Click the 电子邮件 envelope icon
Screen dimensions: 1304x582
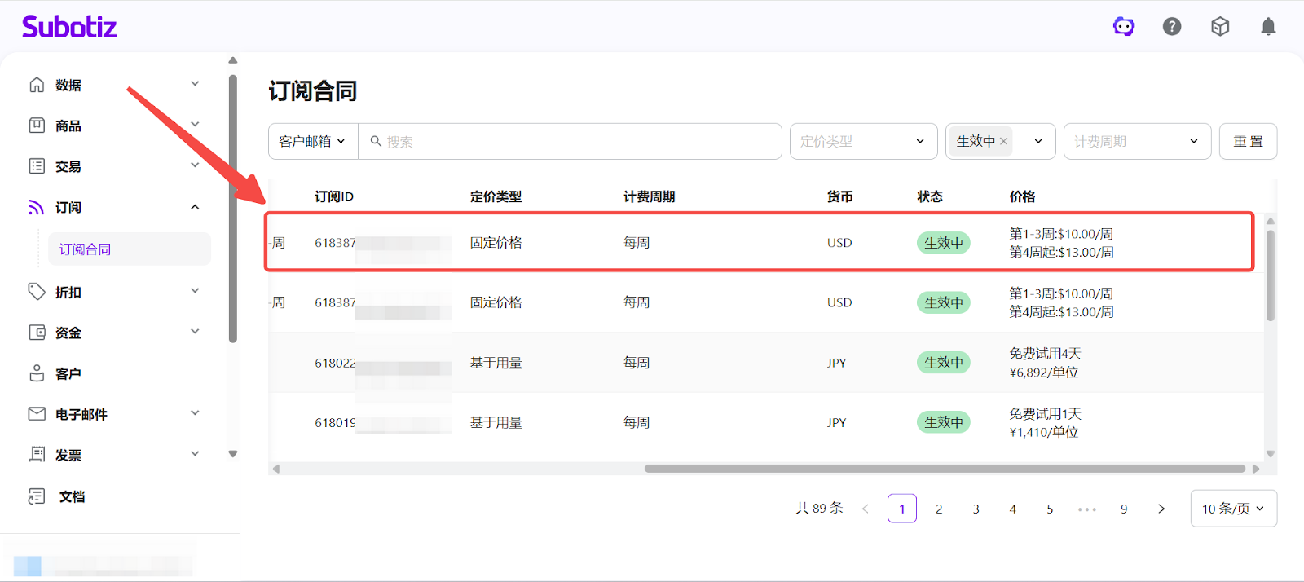(37, 414)
